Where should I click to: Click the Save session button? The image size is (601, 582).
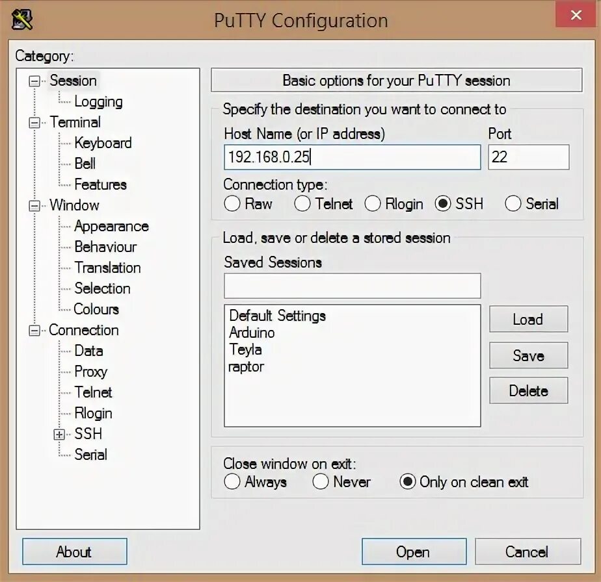tap(529, 355)
